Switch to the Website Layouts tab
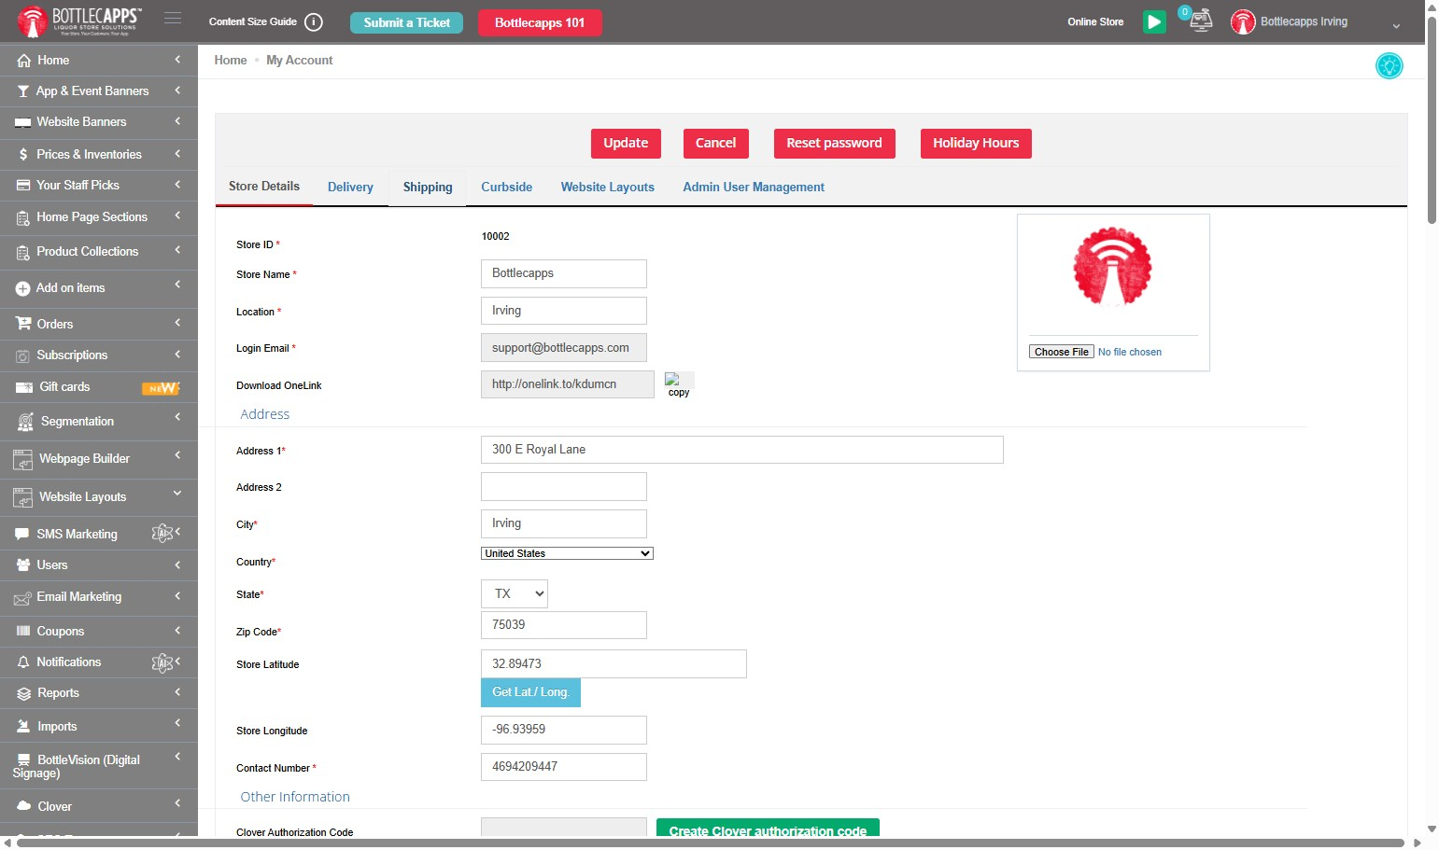 click(608, 188)
